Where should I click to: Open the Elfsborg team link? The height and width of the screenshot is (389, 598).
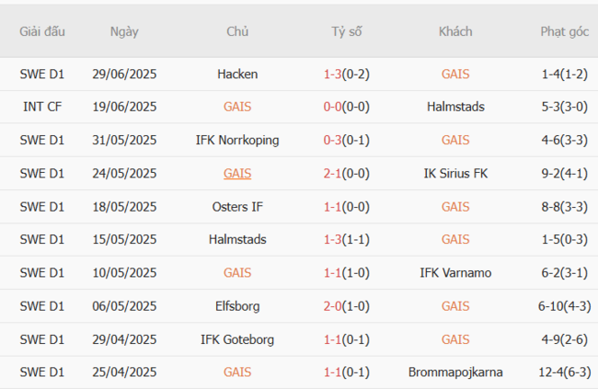tap(237, 305)
